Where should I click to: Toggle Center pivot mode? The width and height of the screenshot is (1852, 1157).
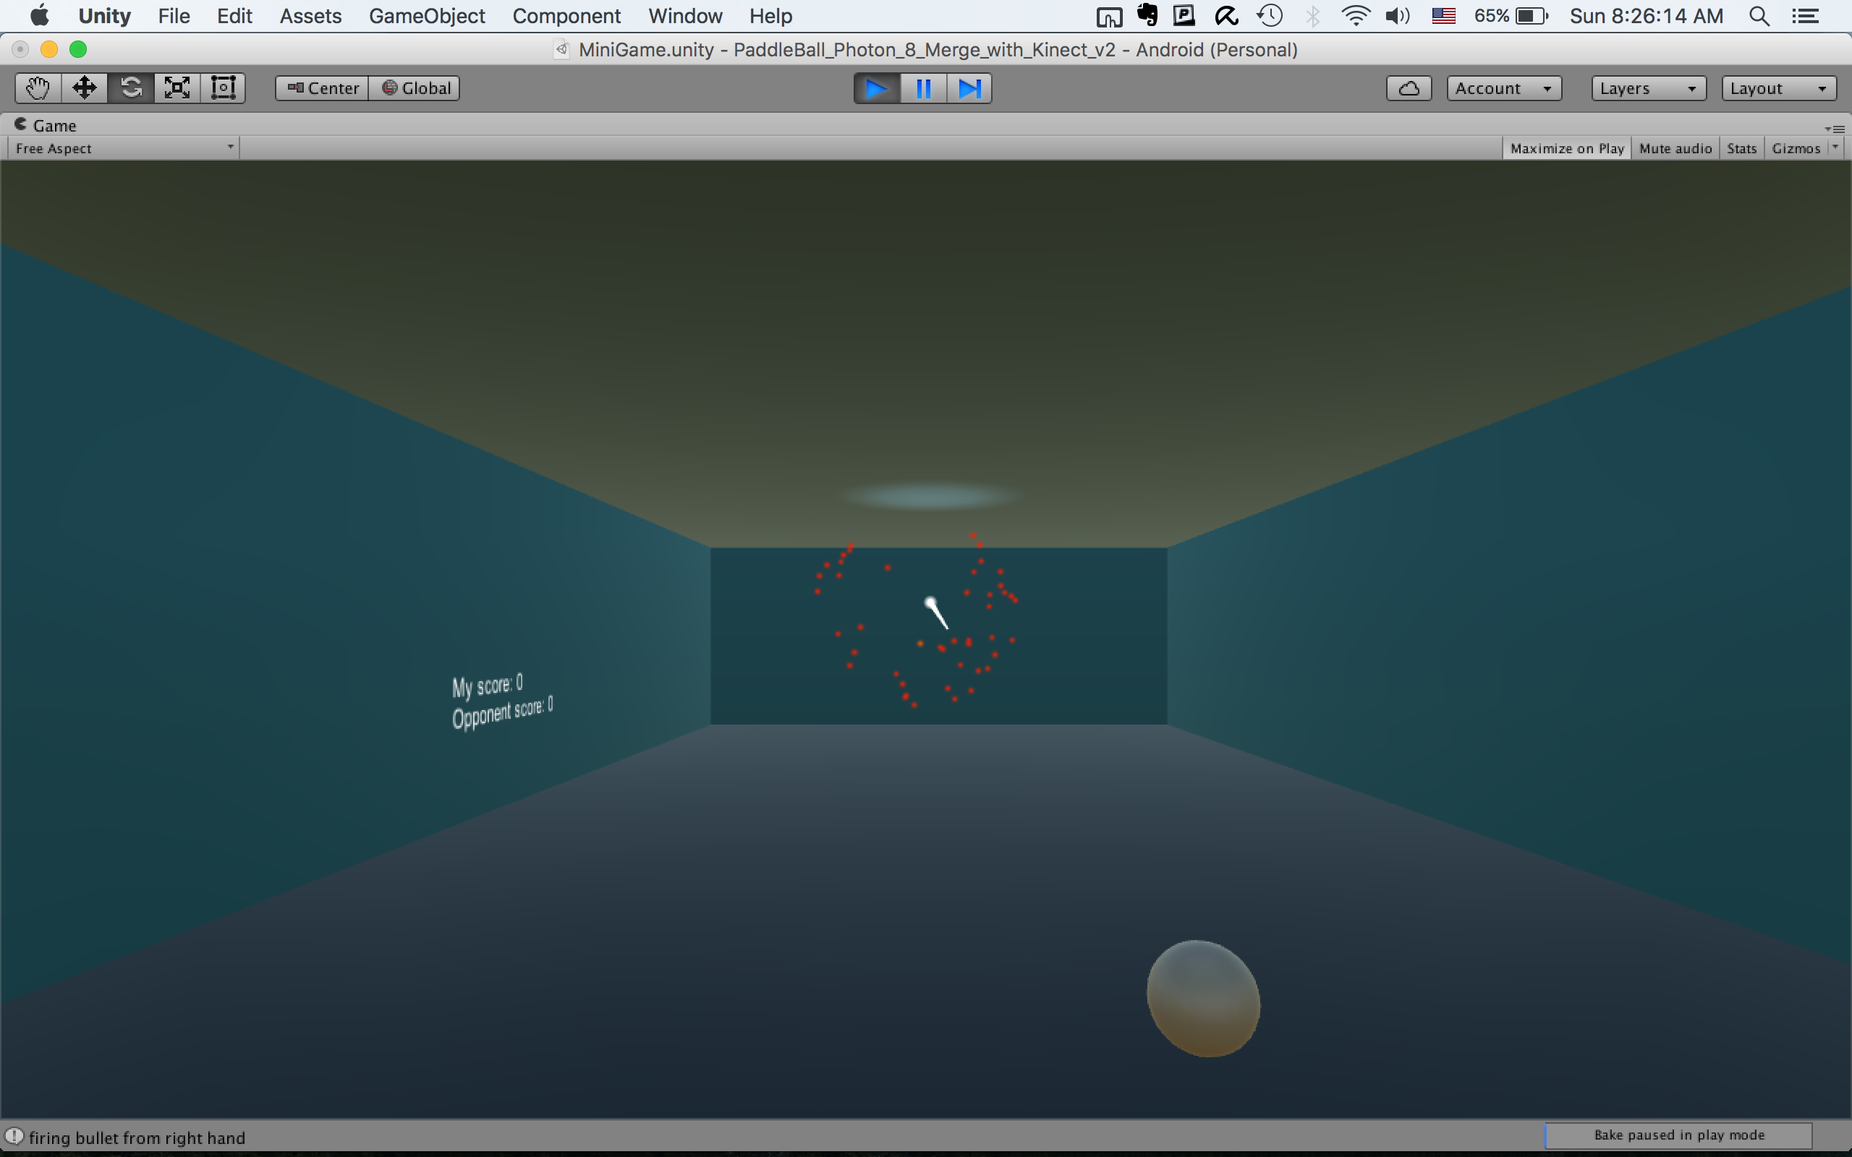pos(323,88)
